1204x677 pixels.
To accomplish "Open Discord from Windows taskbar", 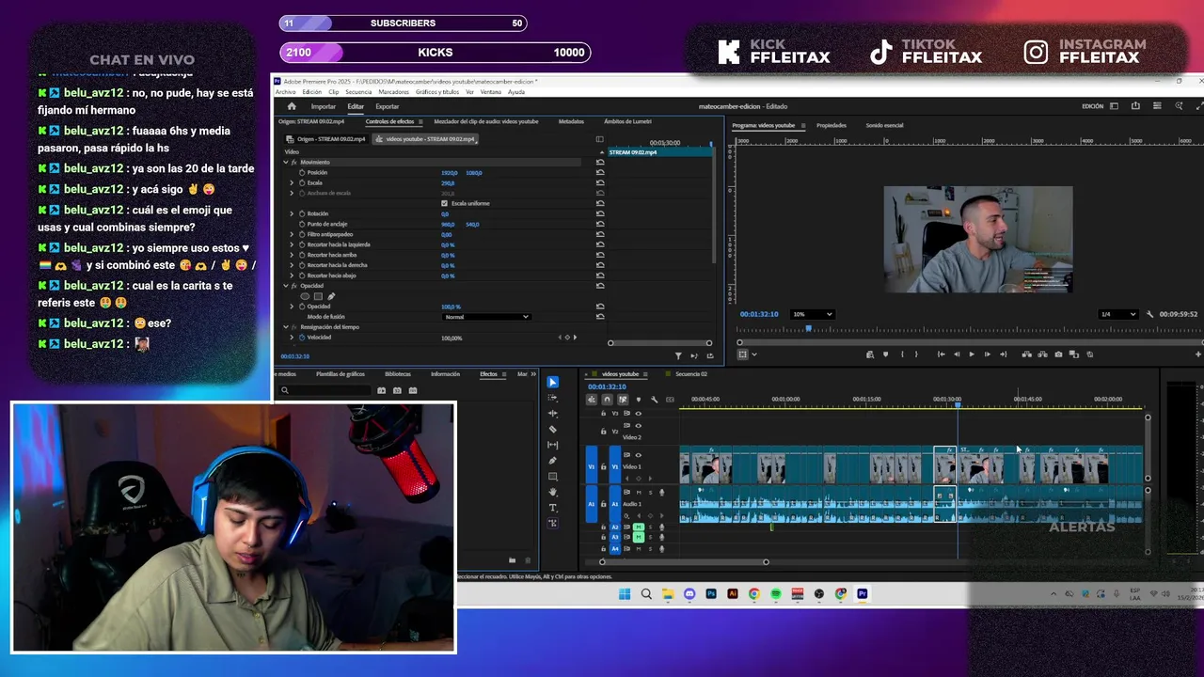I will (689, 593).
